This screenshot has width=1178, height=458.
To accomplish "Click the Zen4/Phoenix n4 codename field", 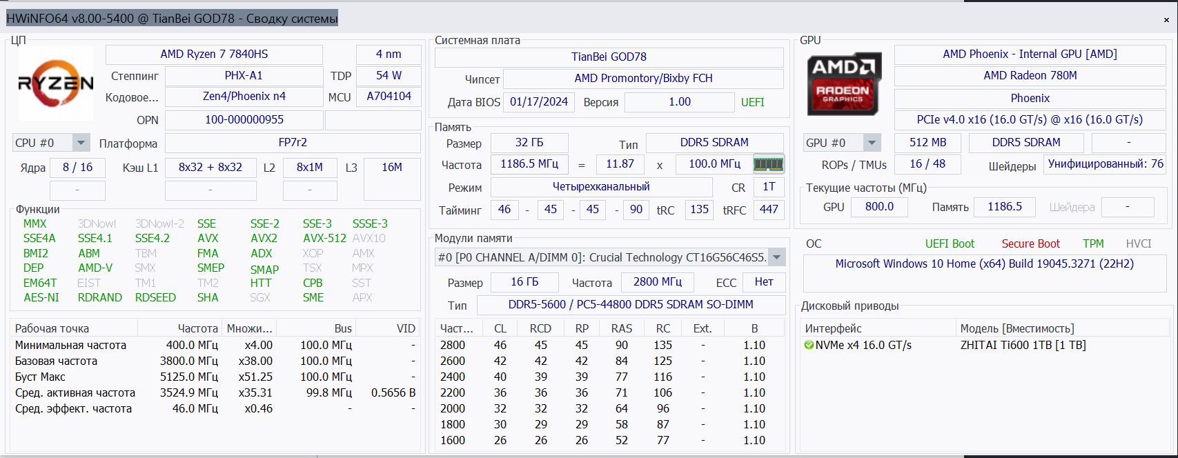I will (244, 97).
